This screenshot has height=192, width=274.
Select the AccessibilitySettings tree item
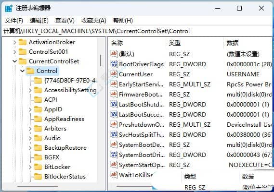pos(70,90)
